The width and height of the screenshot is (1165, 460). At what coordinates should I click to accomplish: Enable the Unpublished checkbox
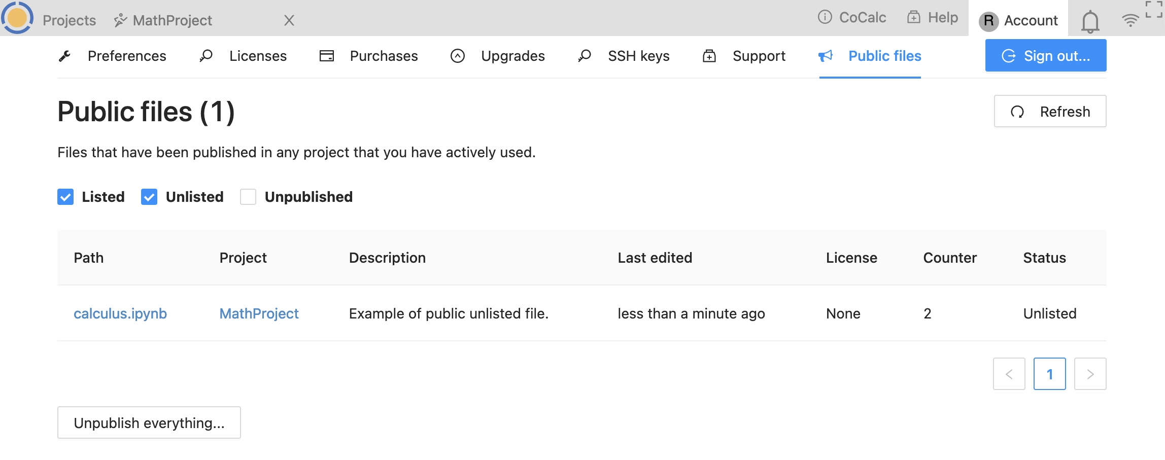click(248, 197)
